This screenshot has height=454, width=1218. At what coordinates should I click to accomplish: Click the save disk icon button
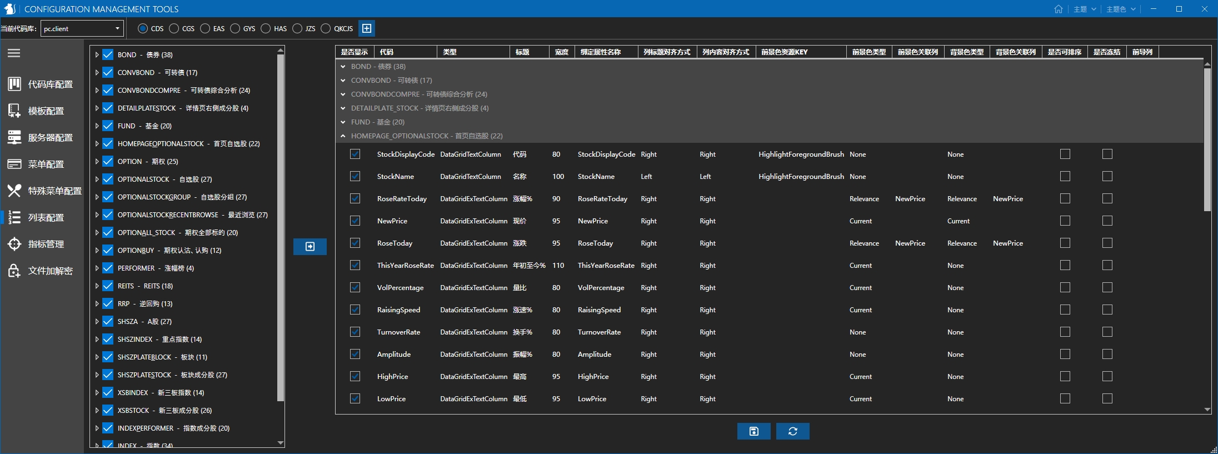pos(754,431)
